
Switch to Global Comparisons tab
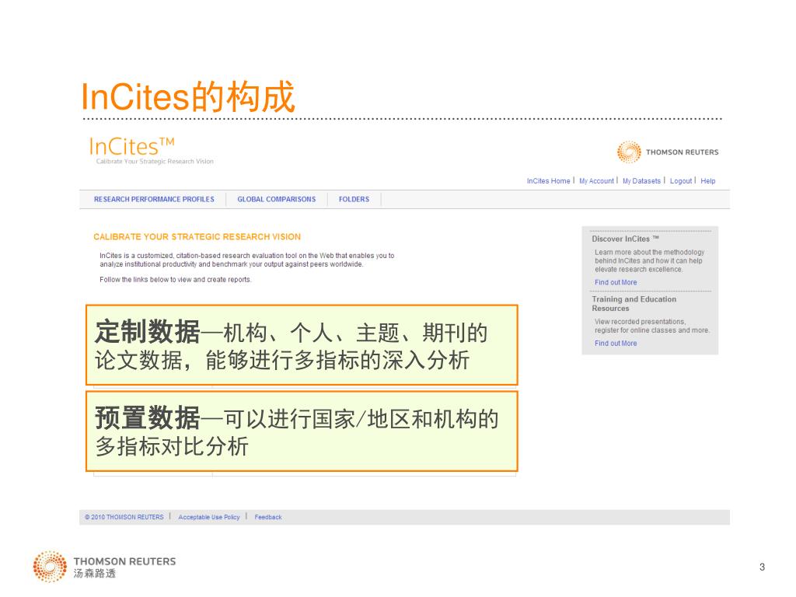(277, 200)
